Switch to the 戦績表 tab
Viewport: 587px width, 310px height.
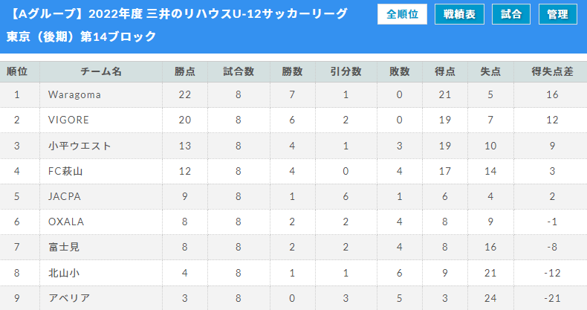(x=460, y=15)
